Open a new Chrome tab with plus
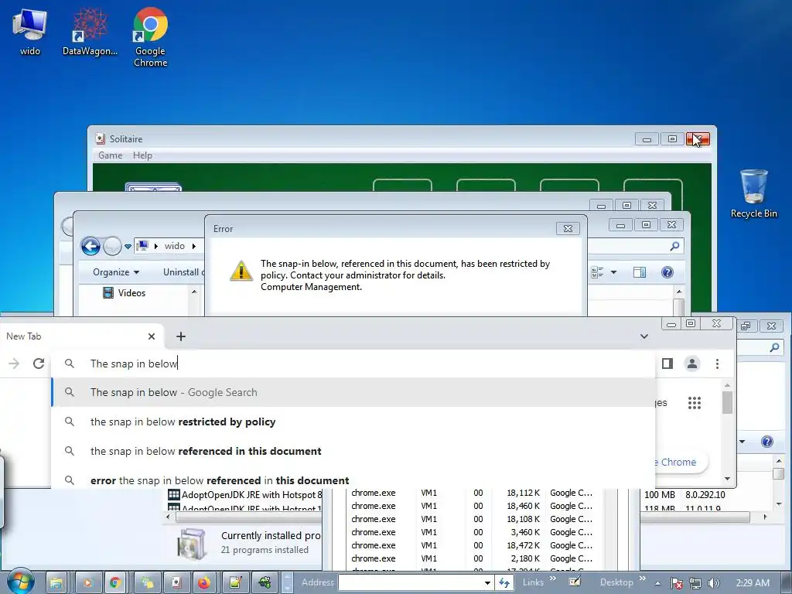792x594 pixels. pos(181,336)
